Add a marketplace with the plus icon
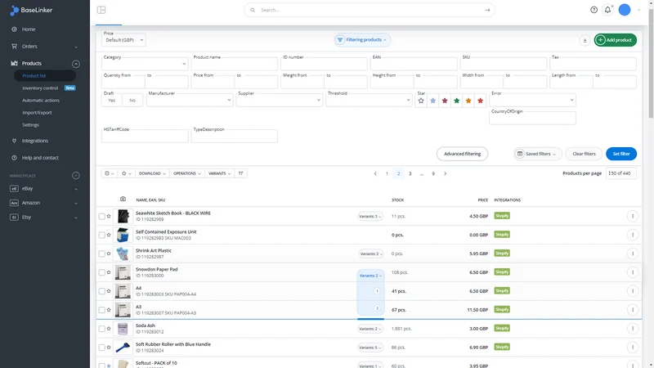Screen dimensions: 654x368 coord(76,176)
